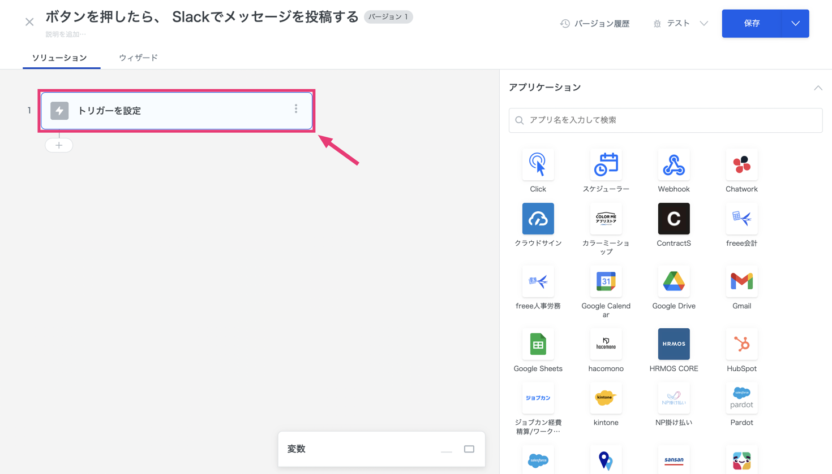Choose the スケジューラー app icon

click(606, 164)
